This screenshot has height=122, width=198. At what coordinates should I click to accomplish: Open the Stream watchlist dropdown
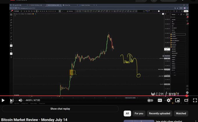(x=174, y=14)
